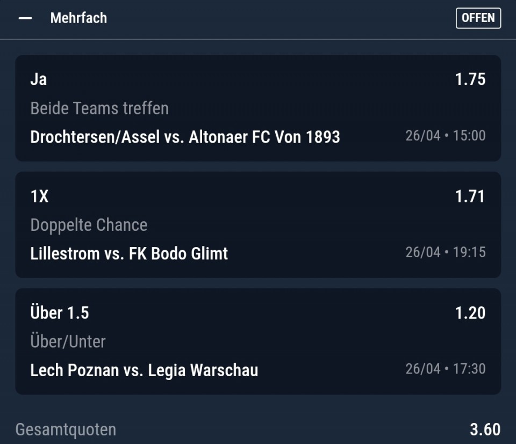Click the 26/04 • 19:15 kickoff time
Image resolution: width=516 pixels, height=444 pixels.
[x=445, y=252]
